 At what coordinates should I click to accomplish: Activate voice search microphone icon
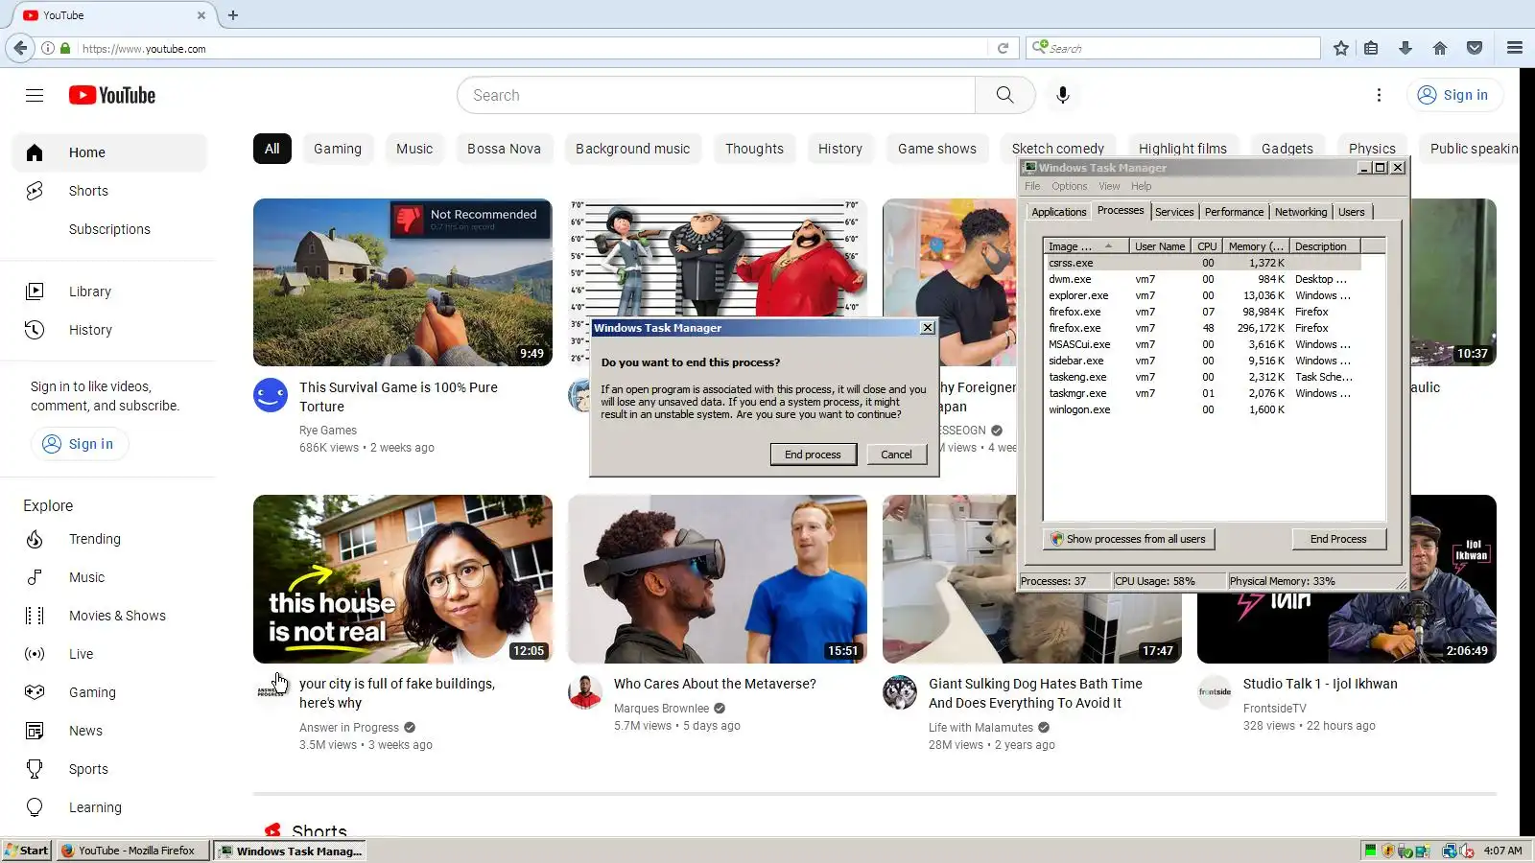[x=1062, y=95]
